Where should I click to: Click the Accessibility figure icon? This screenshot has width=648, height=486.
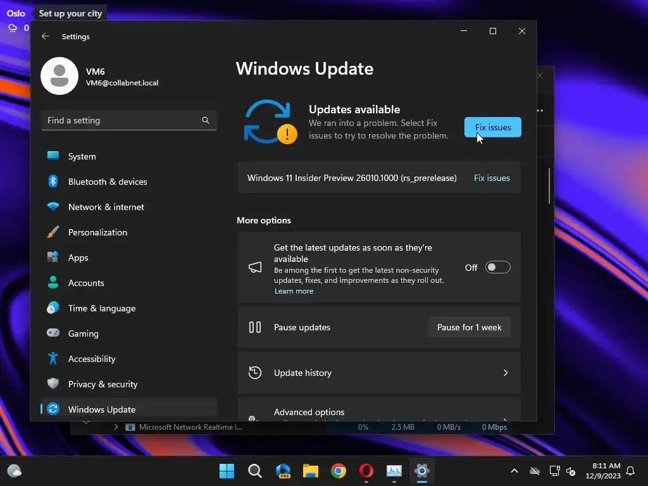coord(53,358)
